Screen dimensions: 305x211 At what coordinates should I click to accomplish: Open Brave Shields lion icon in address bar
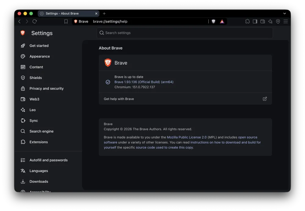[x=213, y=21]
